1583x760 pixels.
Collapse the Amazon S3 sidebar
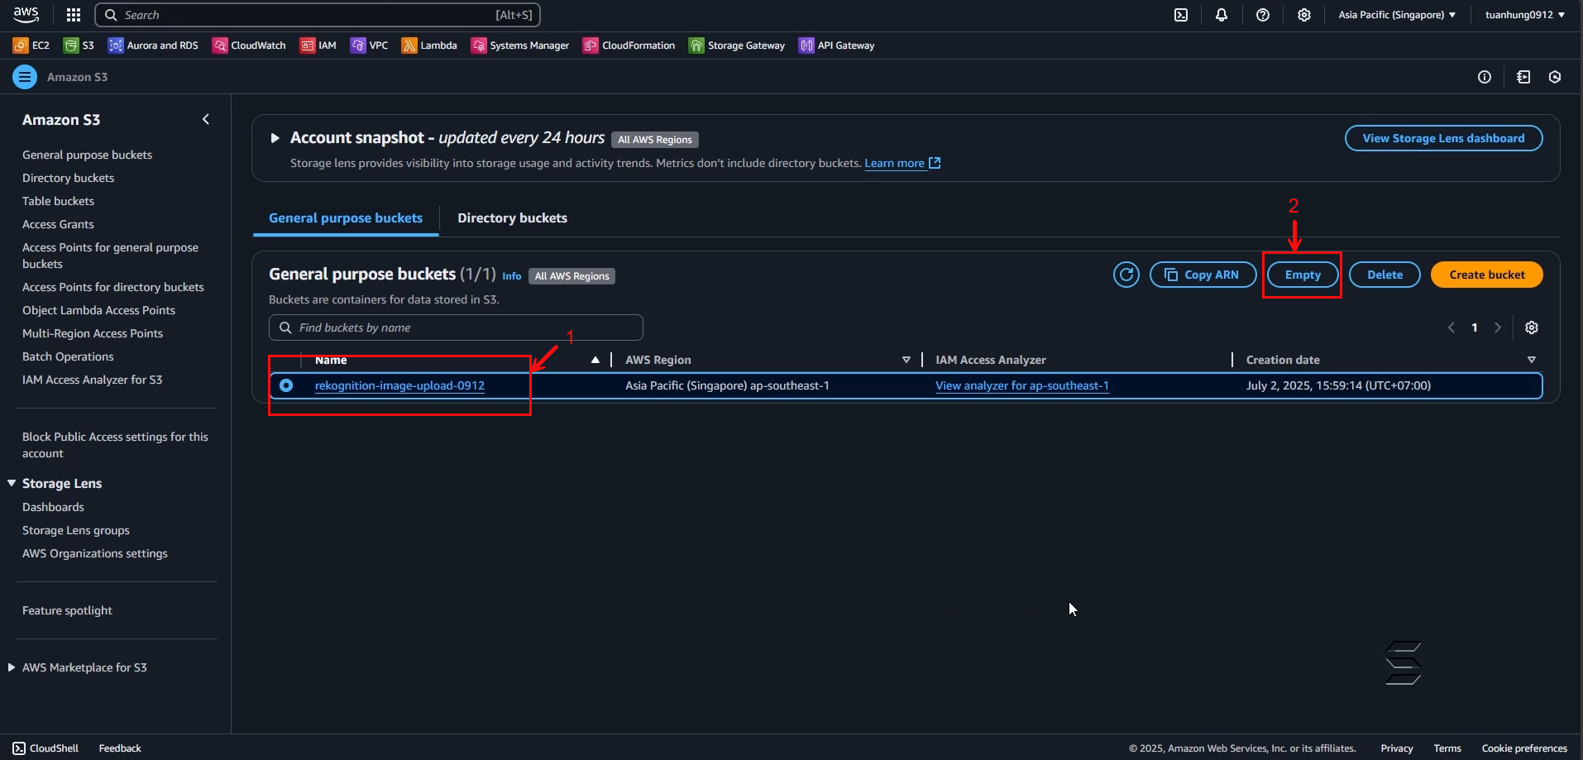tap(206, 119)
